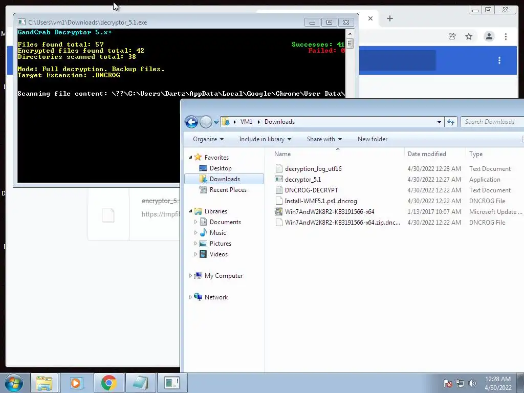This screenshot has height=393, width=524.
Task: Collapse the Libraries group
Action: click(x=190, y=211)
